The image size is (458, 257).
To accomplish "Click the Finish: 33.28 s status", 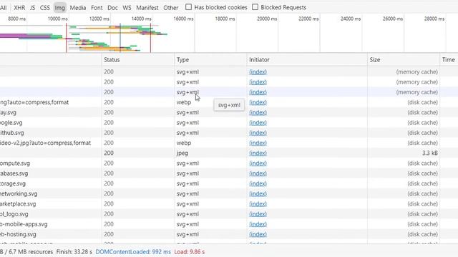I will pyautogui.click(x=74, y=252).
